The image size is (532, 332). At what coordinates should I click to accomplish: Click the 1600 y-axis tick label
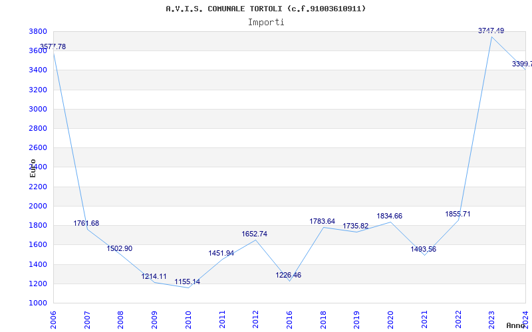click(38, 244)
